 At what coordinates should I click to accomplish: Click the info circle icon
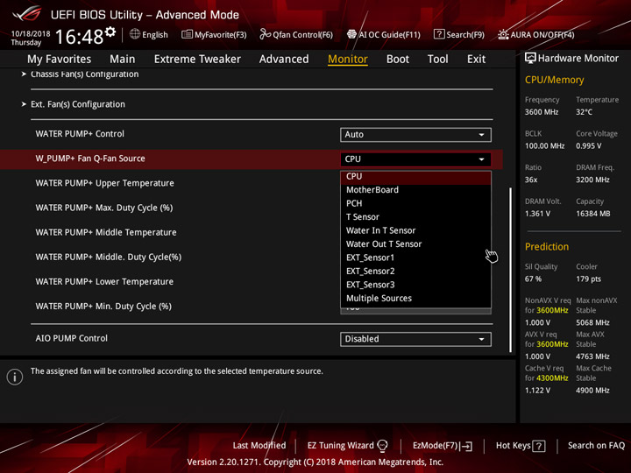[15, 377]
